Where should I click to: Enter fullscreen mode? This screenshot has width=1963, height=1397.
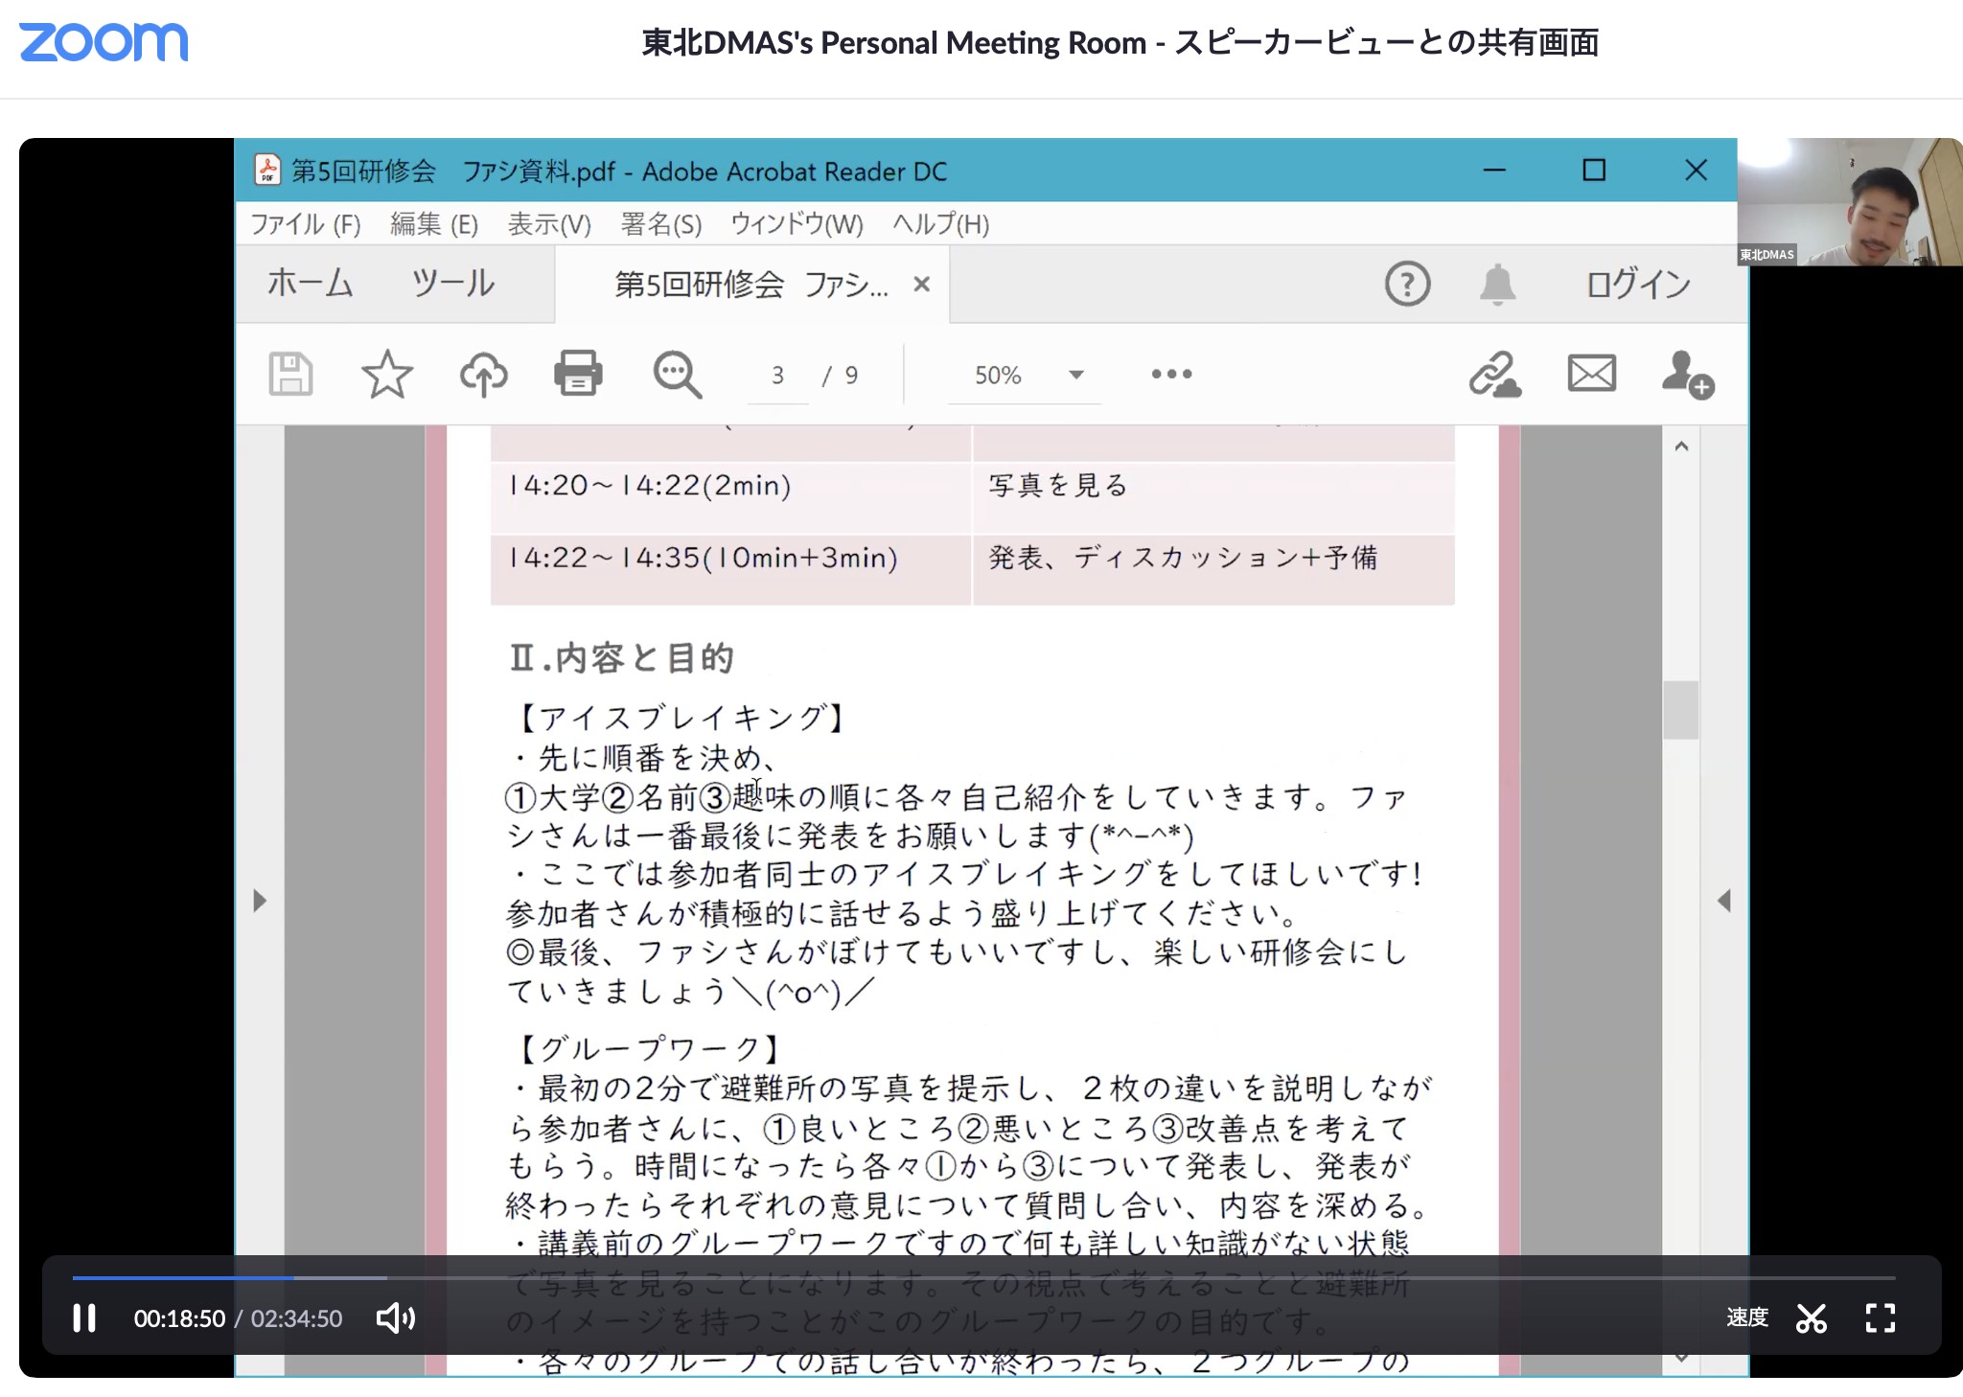point(1880,1318)
